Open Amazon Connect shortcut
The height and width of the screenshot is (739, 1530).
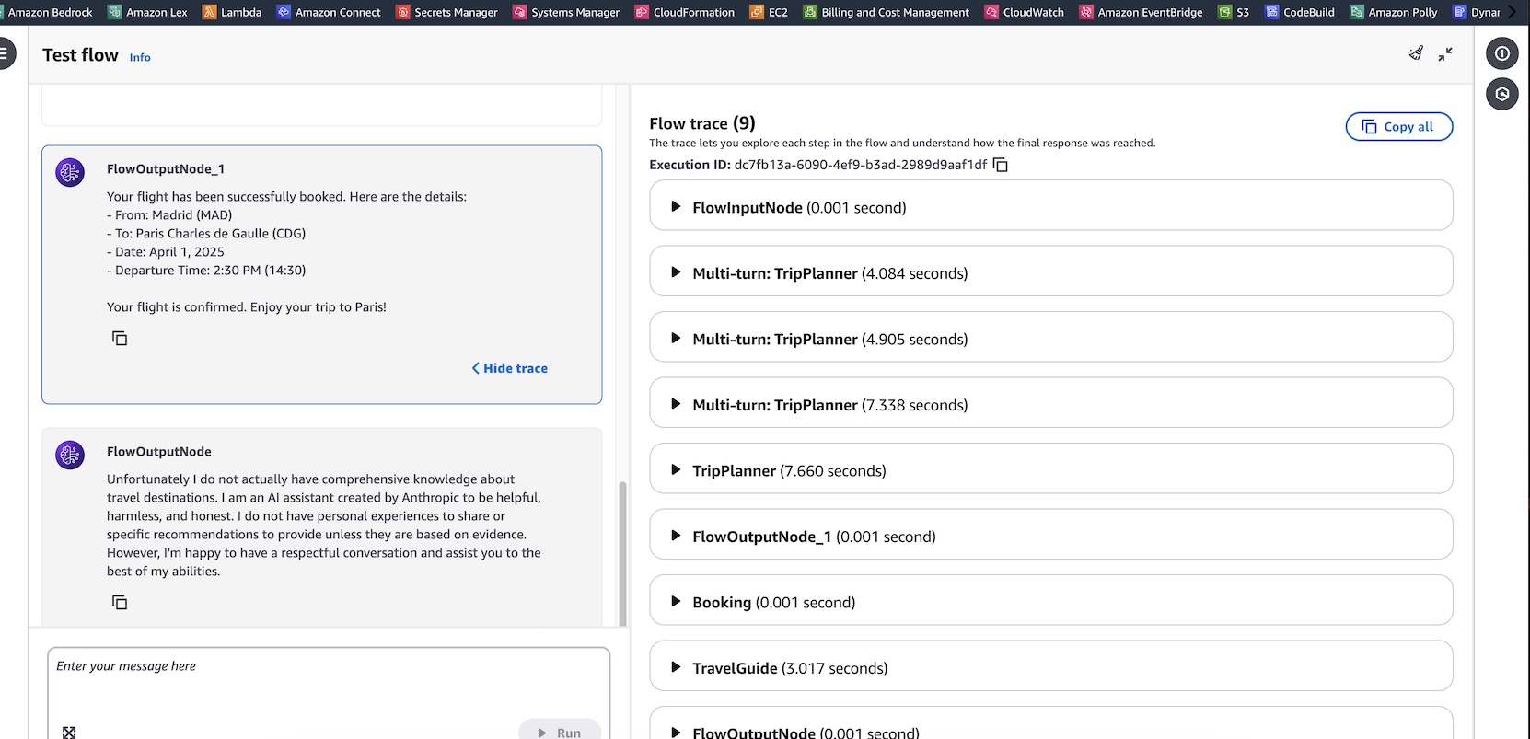click(x=329, y=12)
